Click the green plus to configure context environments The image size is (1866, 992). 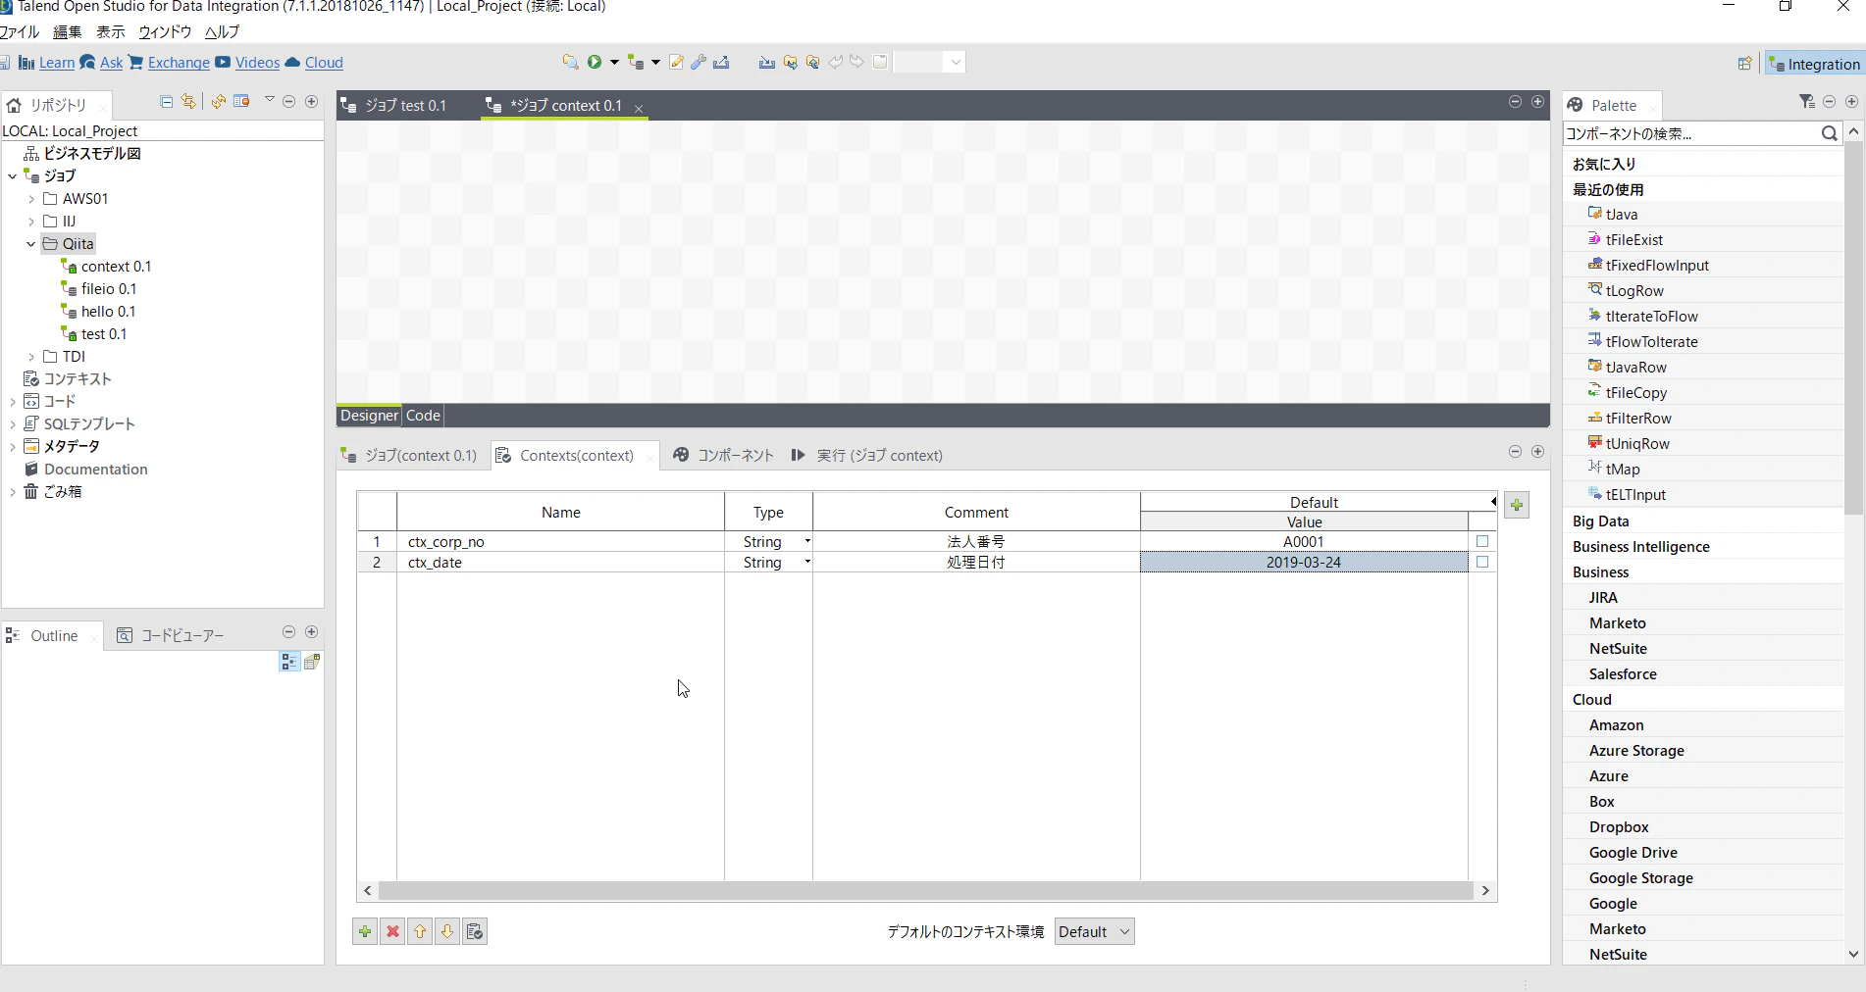(x=1517, y=505)
